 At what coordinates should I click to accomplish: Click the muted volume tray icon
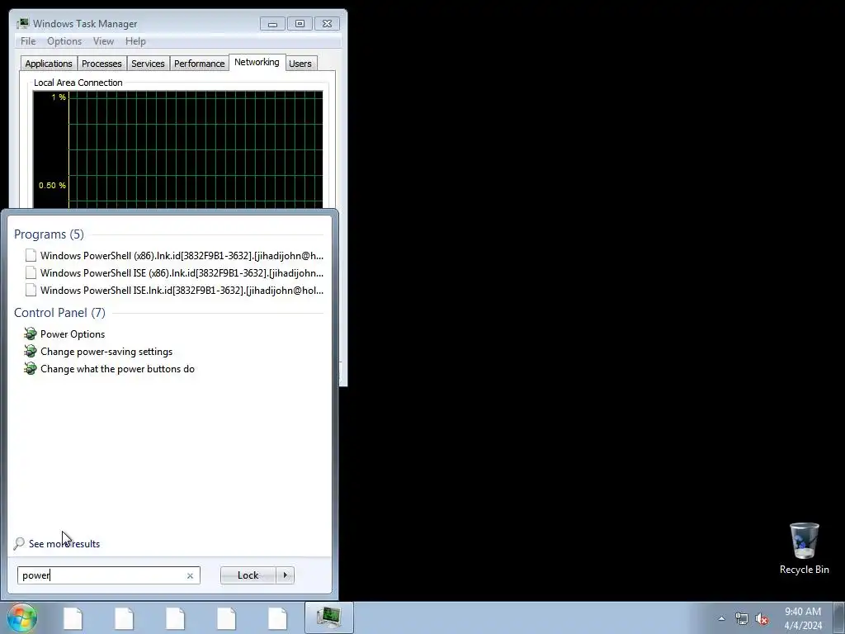click(762, 618)
